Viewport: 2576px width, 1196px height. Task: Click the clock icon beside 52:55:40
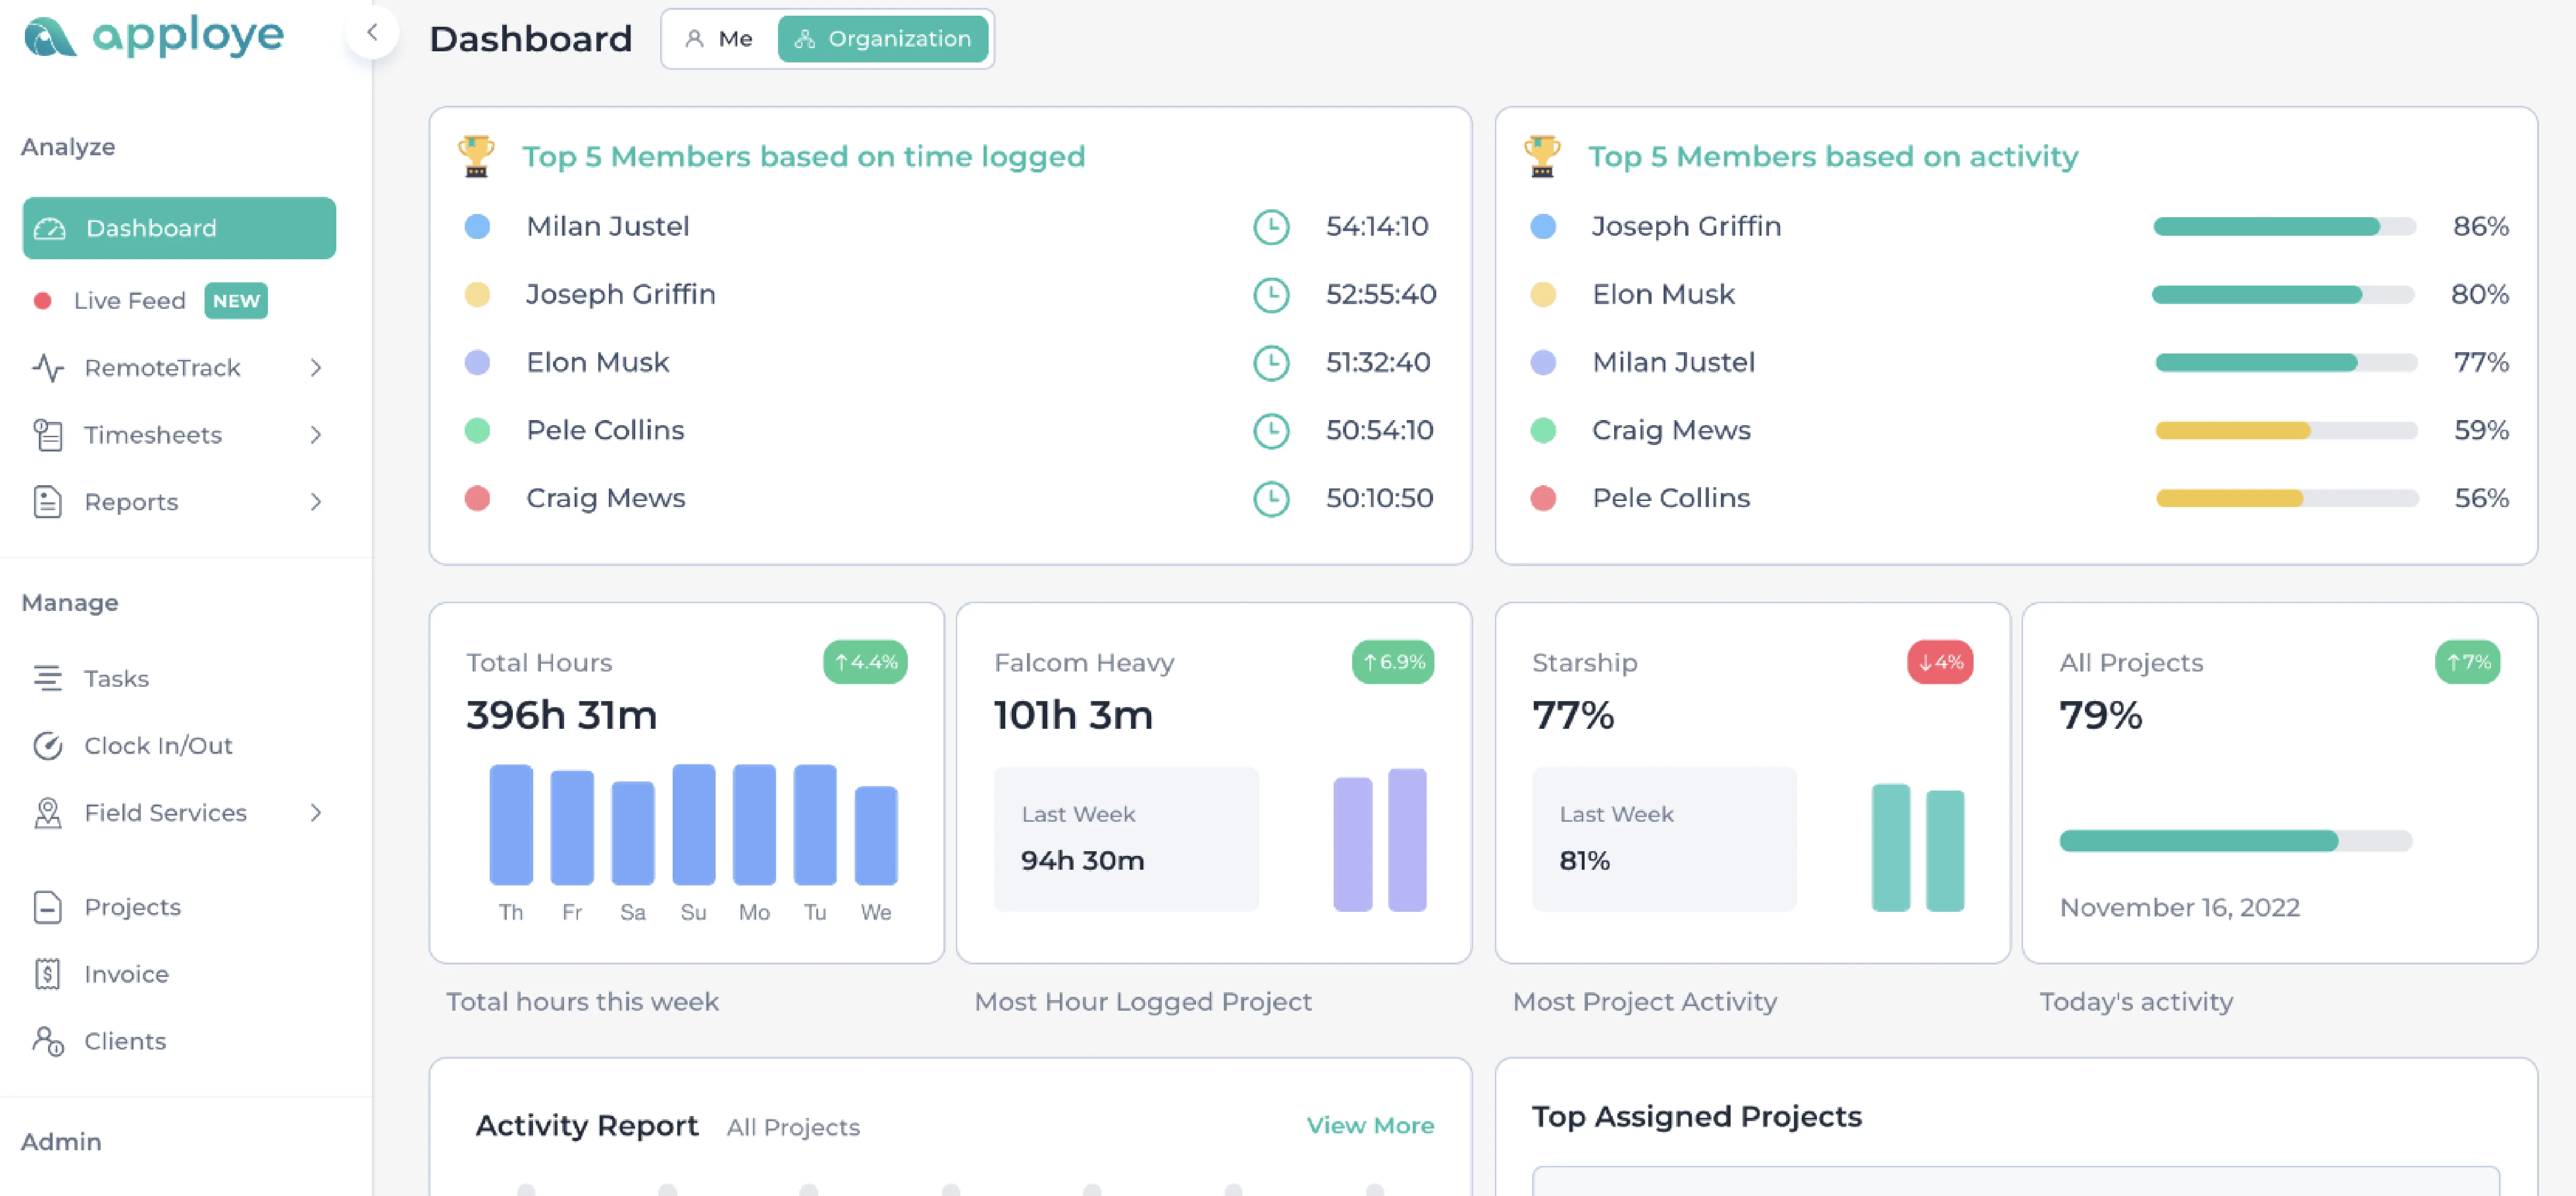pos(1271,295)
